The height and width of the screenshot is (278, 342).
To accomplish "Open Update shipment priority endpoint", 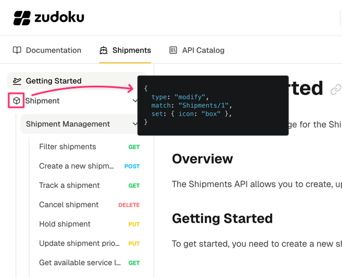I will coord(76,244).
